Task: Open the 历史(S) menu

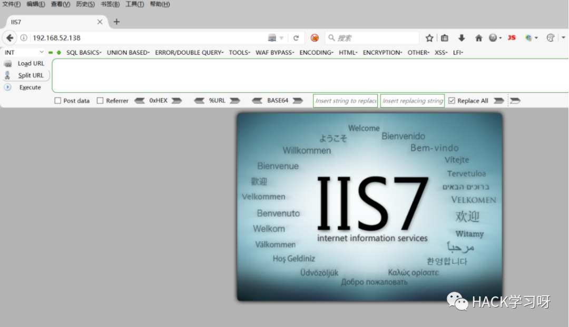Action: coord(85,4)
